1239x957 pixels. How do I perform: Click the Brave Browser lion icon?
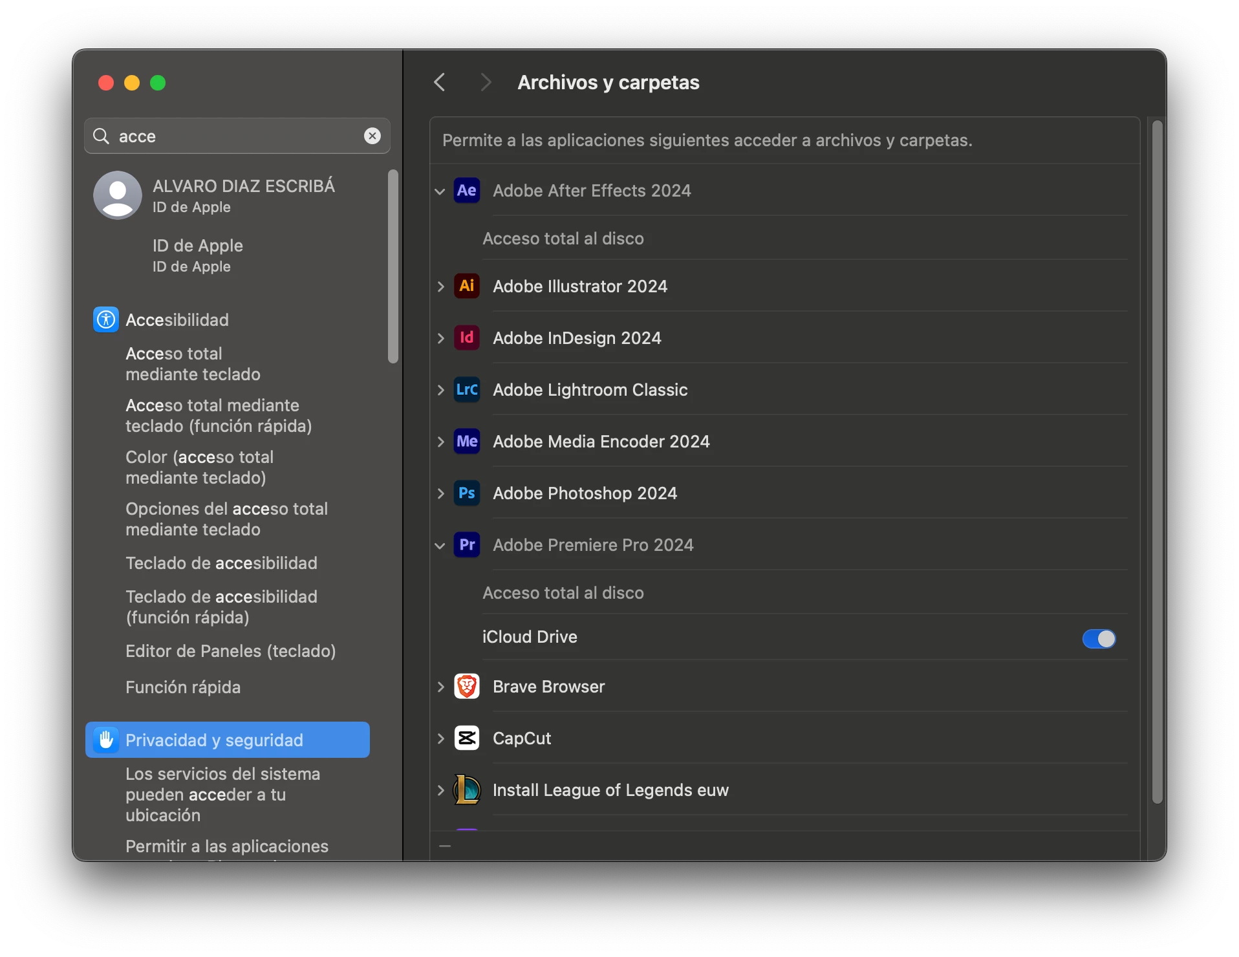466,687
